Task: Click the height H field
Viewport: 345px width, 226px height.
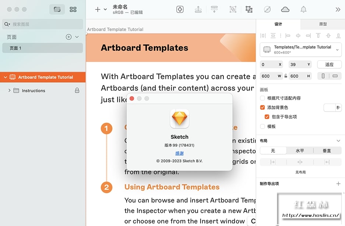Action: click(x=300, y=76)
